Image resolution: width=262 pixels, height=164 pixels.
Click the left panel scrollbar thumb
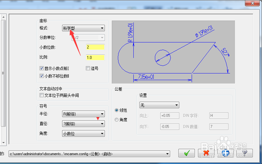coord(3,73)
